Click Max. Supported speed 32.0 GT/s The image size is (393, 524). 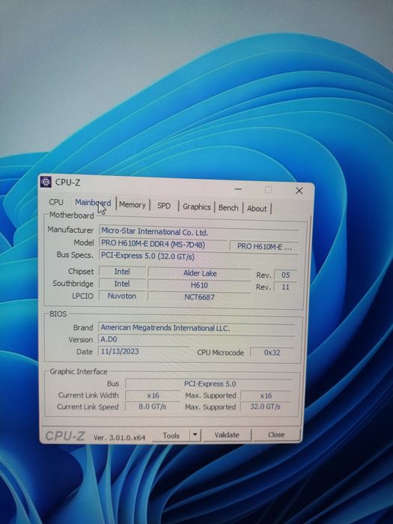coord(265,406)
